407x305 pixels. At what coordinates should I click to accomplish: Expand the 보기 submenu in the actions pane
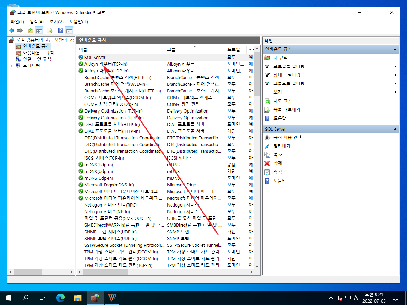(x=395, y=92)
